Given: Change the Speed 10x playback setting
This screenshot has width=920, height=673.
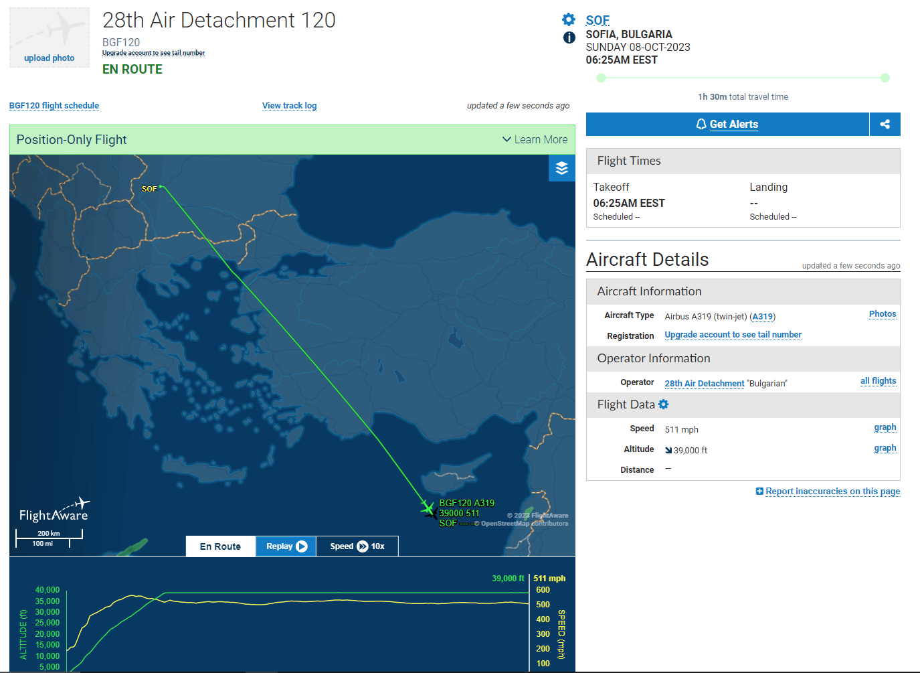Looking at the screenshot, I should click(357, 546).
